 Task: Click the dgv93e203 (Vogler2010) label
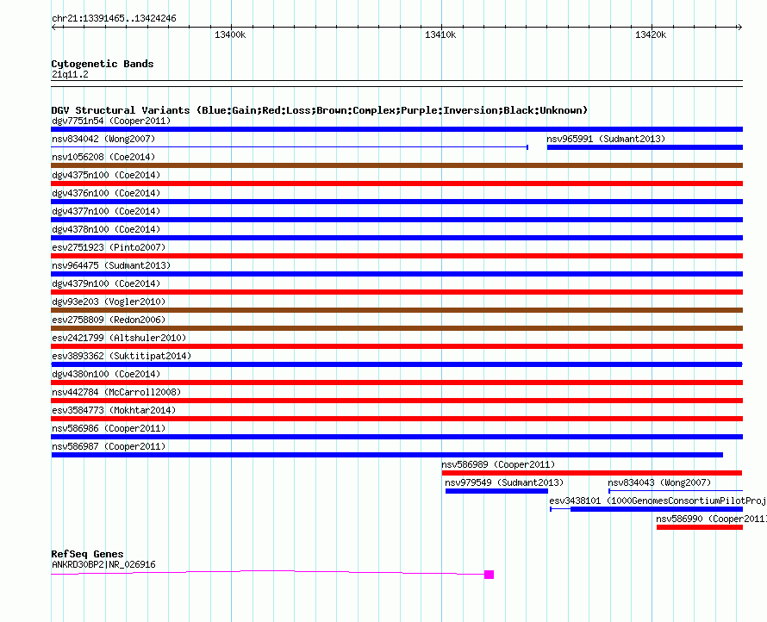[109, 302]
